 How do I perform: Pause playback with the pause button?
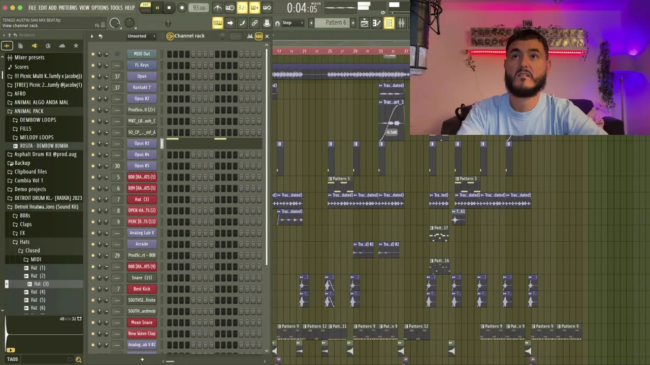click(x=157, y=8)
